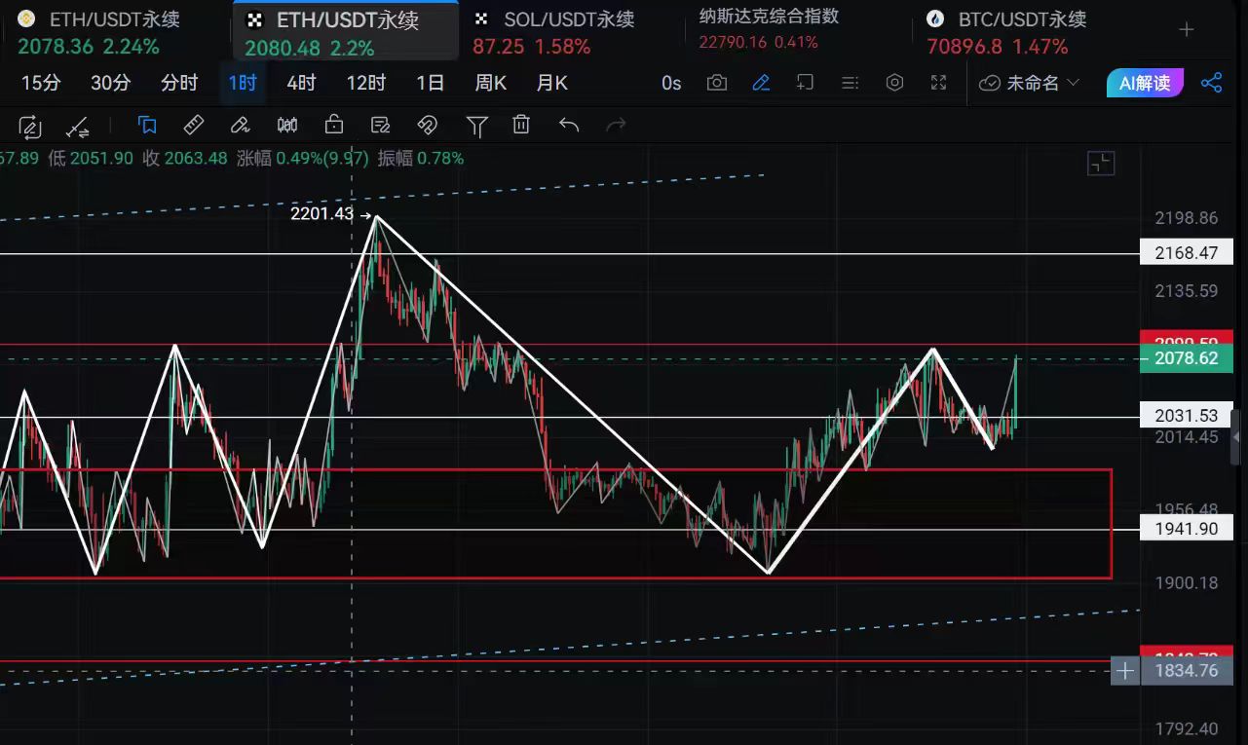
Task: Select the 4时 timeframe
Action: [301, 83]
